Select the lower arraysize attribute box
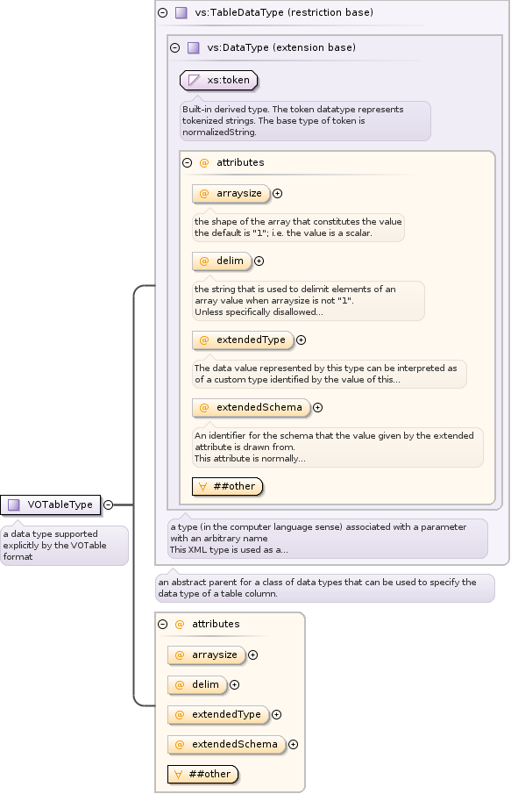 click(207, 655)
